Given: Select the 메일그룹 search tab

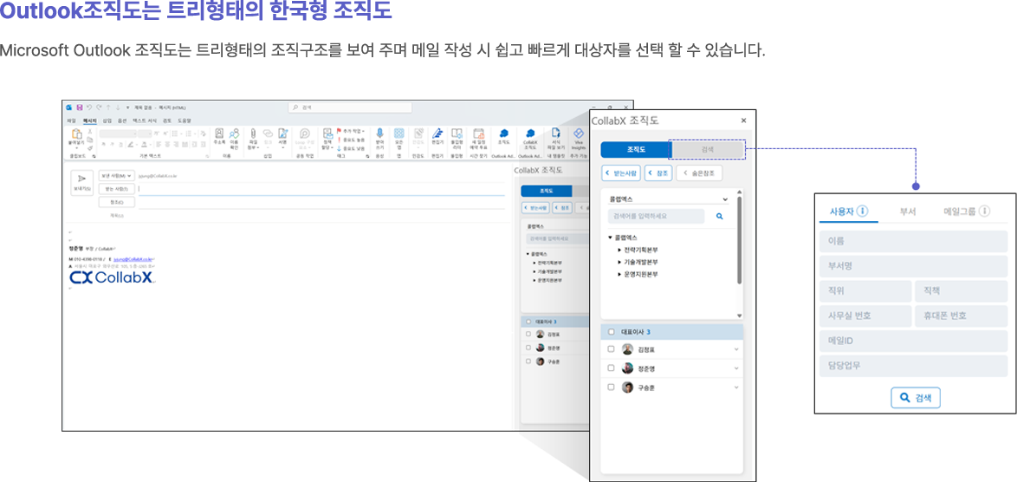Looking at the screenshot, I should click(966, 212).
